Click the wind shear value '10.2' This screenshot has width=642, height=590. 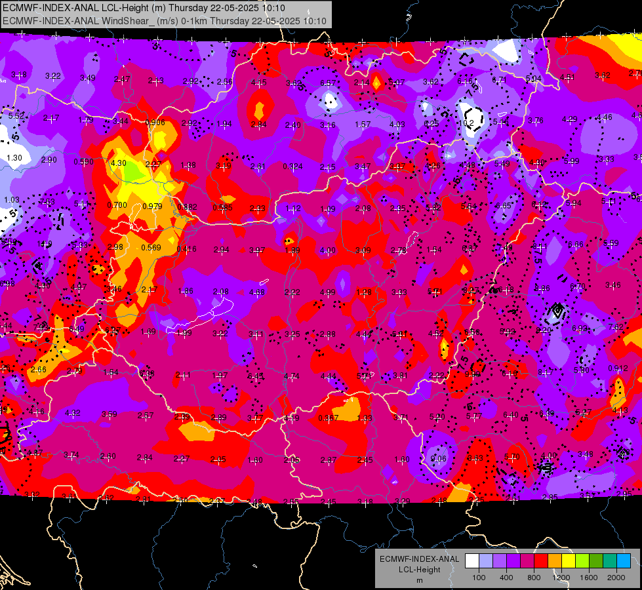466,123
